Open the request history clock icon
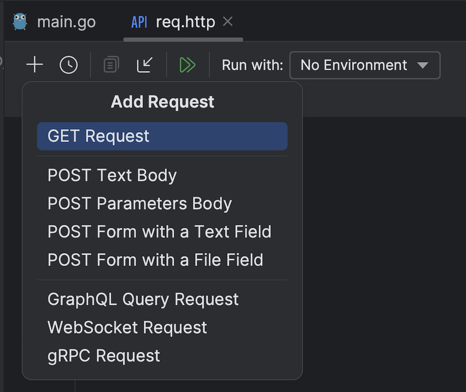Image resolution: width=466 pixels, height=392 pixels. tap(69, 65)
